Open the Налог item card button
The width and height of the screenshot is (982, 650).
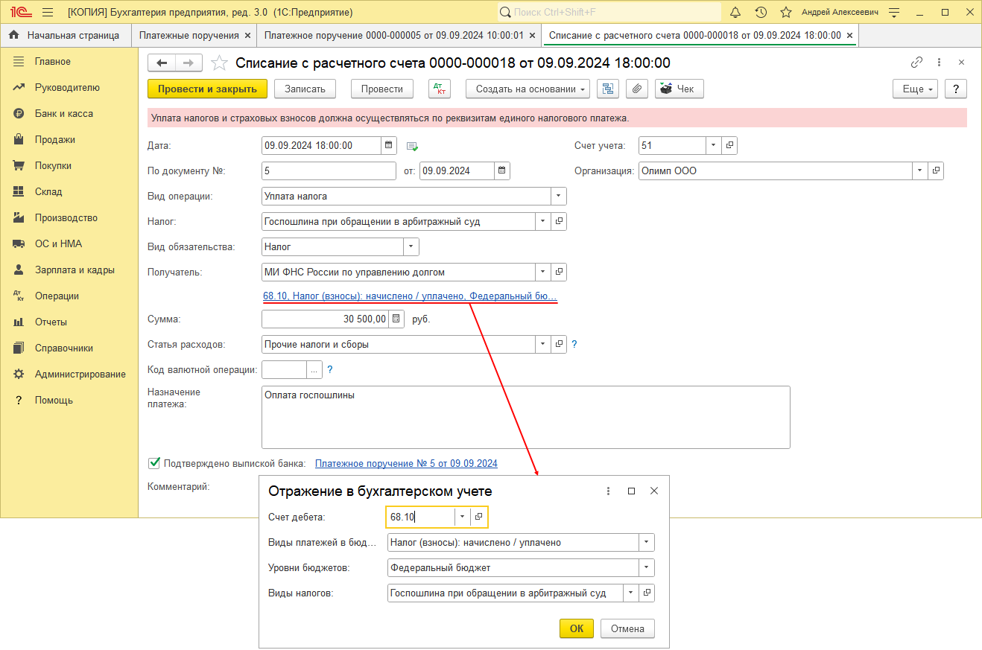(x=559, y=221)
